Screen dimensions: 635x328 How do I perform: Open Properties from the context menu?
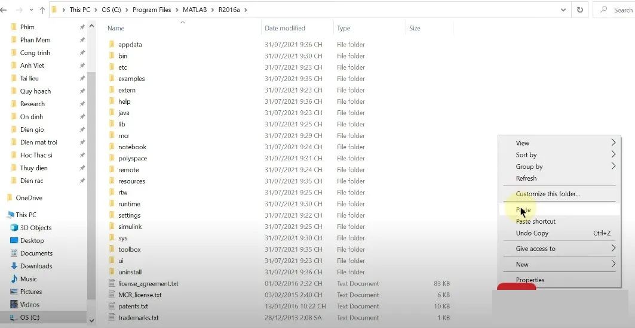(559, 280)
